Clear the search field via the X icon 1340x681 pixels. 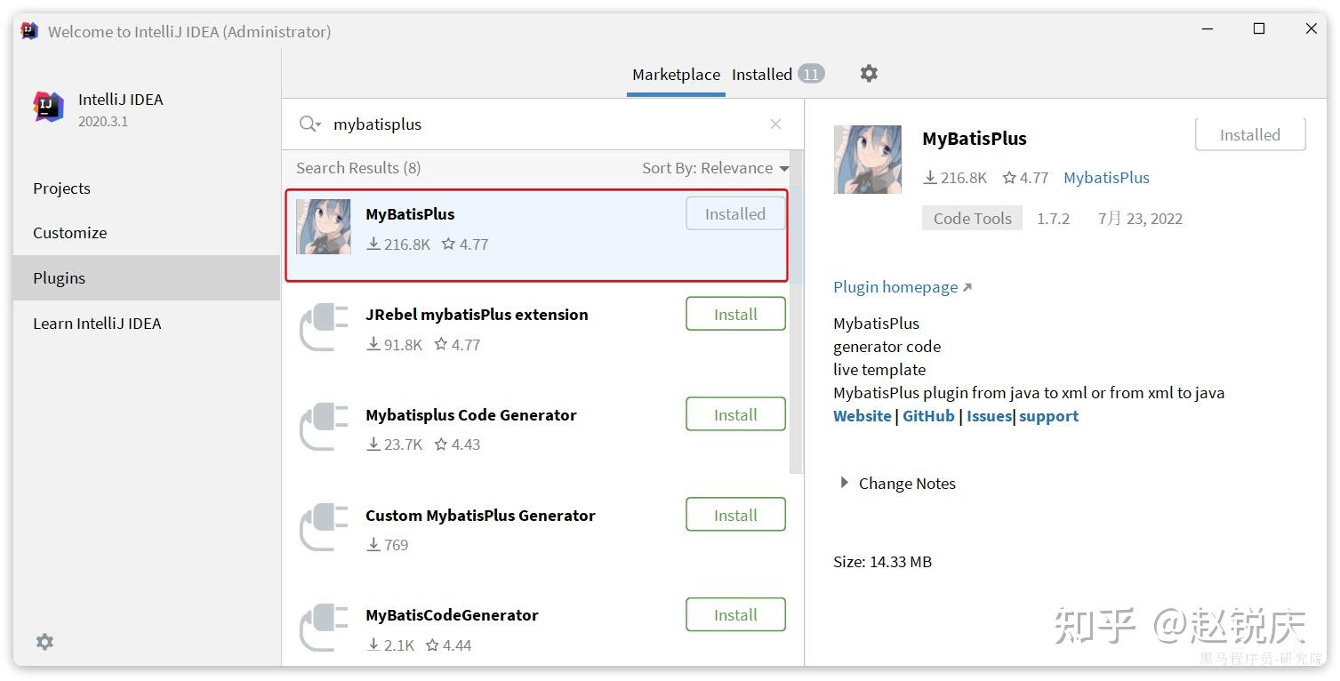(x=774, y=124)
